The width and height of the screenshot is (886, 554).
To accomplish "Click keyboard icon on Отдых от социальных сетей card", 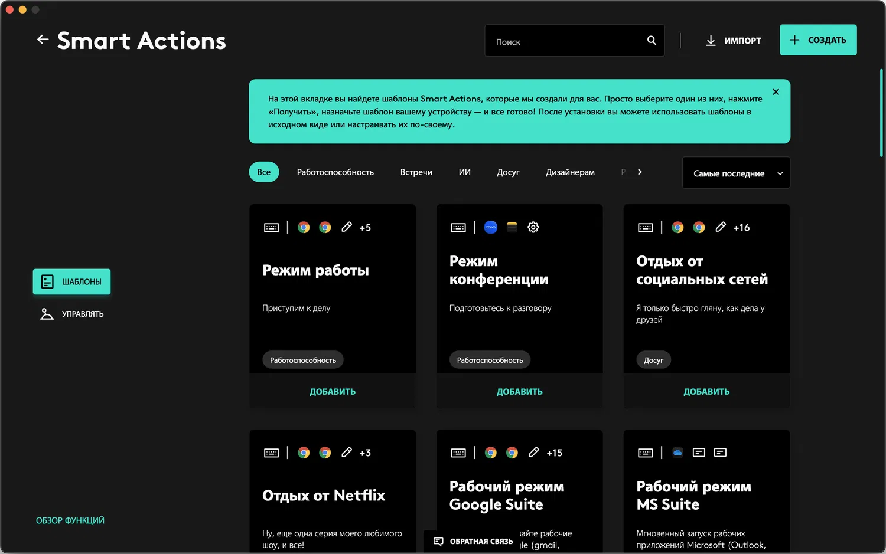I will click(646, 228).
